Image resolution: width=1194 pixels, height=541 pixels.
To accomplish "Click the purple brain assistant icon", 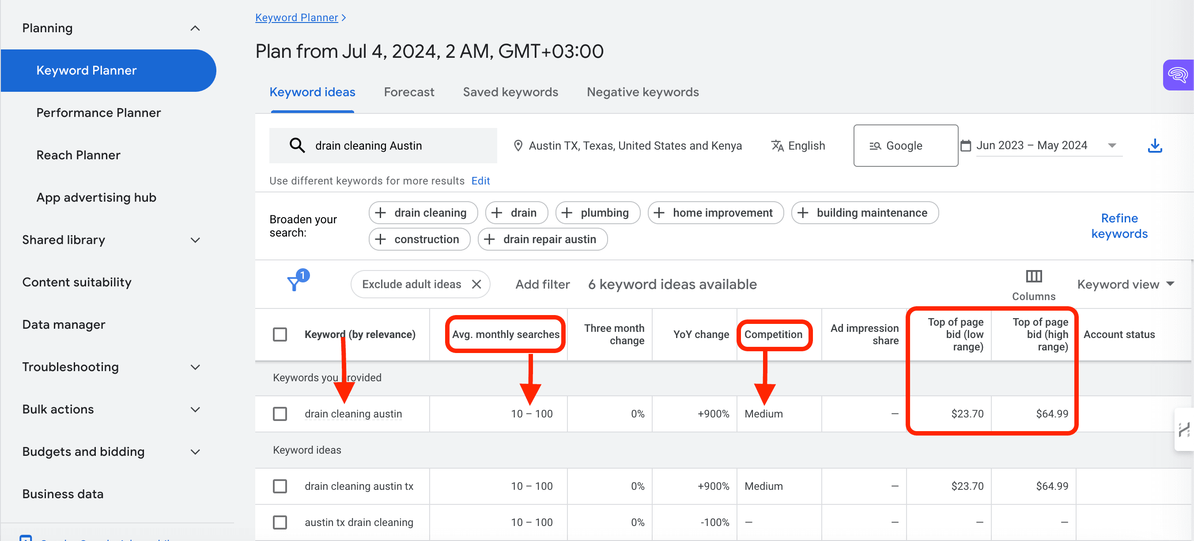I will (x=1178, y=75).
